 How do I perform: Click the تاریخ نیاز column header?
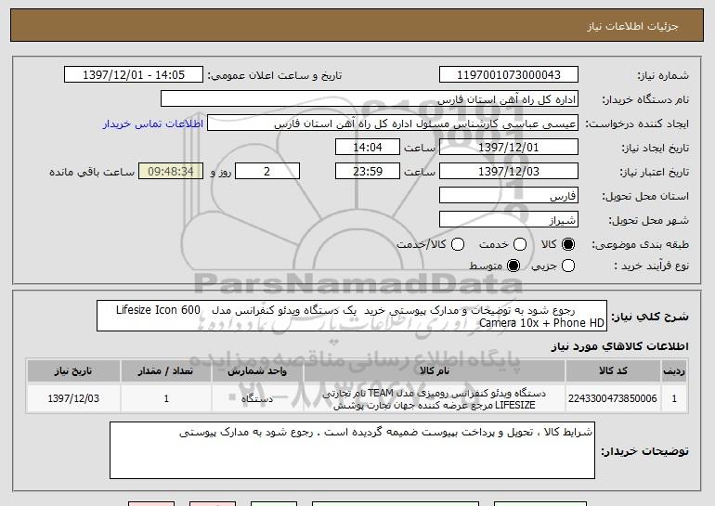(x=73, y=371)
